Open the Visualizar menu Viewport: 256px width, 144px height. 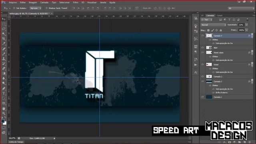tap(92, 3)
